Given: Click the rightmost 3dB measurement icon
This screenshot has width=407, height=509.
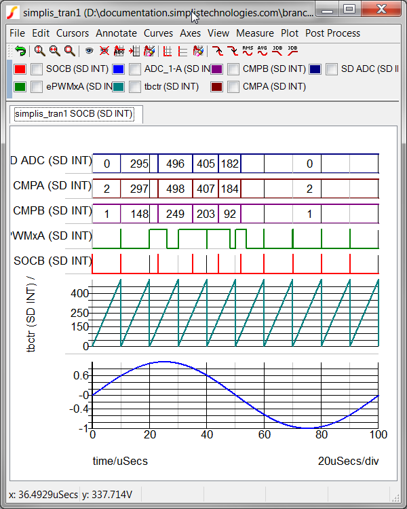Looking at the screenshot, I should (x=292, y=51).
